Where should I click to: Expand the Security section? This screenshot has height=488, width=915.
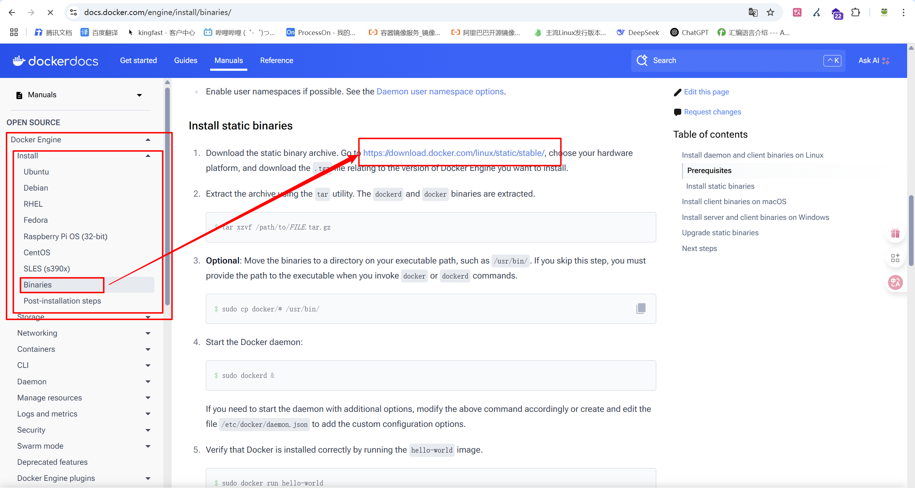pyautogui.click(x=148, y=430)
